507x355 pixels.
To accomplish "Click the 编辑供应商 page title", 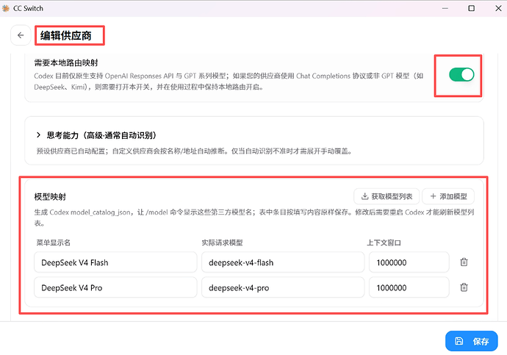I will (x=66, y=35).
